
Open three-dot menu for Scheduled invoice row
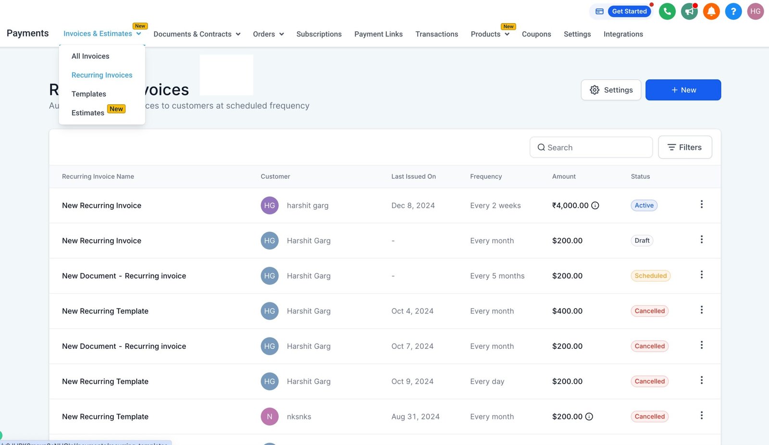coord(702,274)
